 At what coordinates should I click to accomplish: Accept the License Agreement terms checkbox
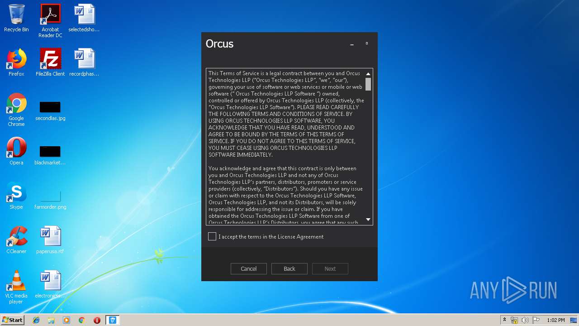pos(212,236)
